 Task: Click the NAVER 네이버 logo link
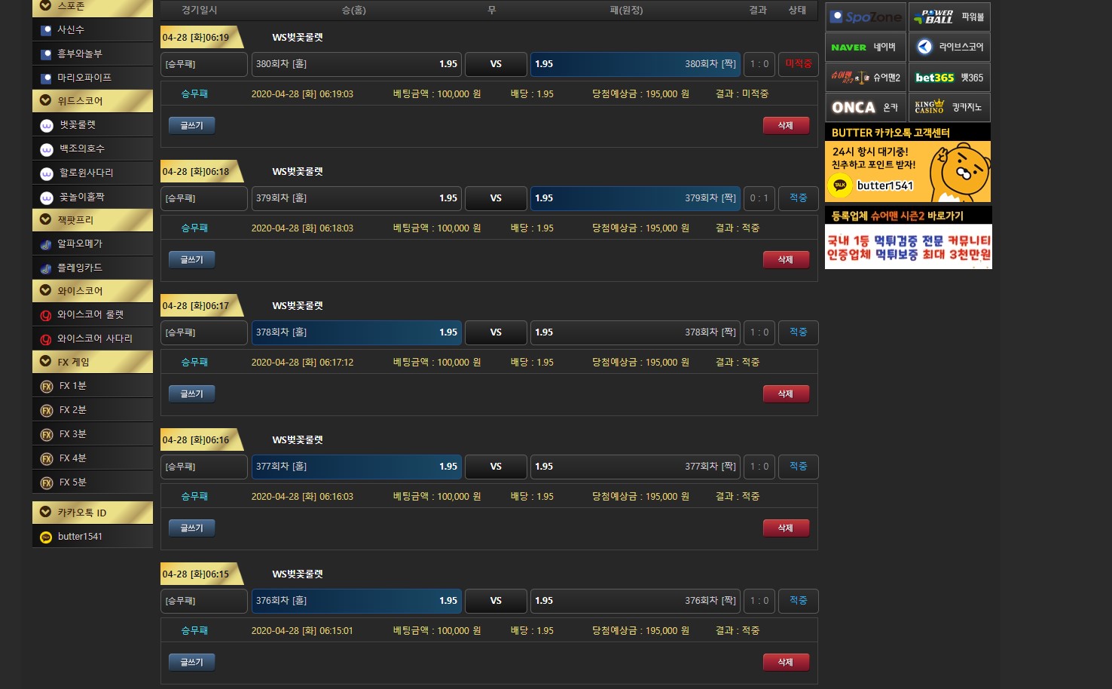point(865,47)
